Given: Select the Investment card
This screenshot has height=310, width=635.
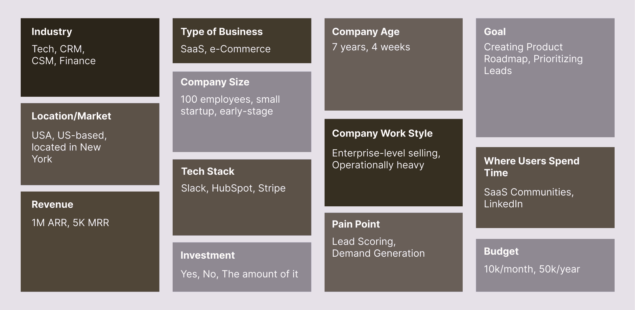Looking at the screenshot, I should point(242,267).
